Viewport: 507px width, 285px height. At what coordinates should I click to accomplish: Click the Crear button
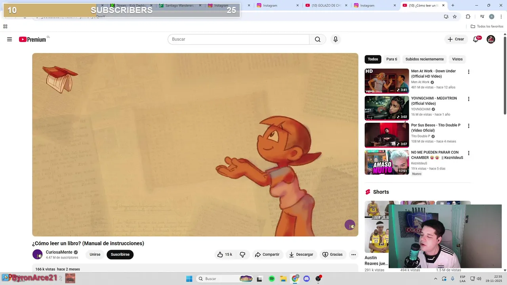(456, 39)
